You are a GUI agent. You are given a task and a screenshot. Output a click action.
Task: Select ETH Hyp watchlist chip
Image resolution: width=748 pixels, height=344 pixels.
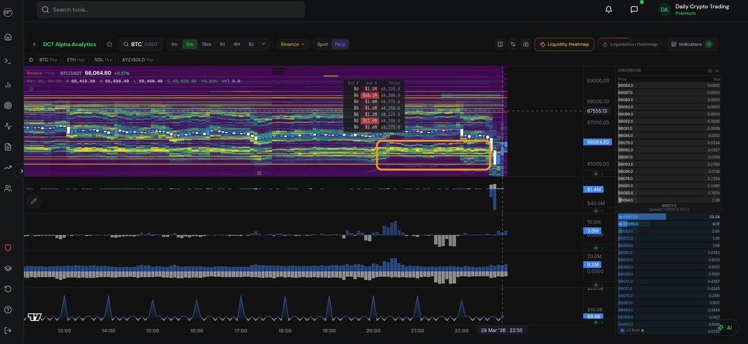click(x=76, y=60)
